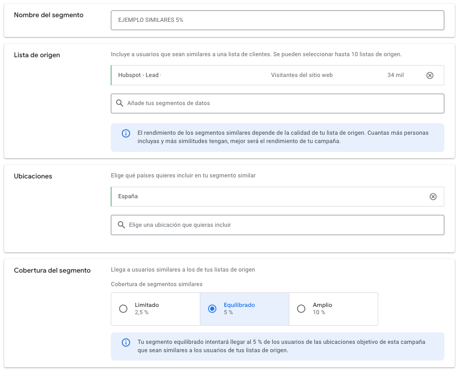Screen dimensions: 461x373
Task: Click the 34 mil list size
Action: [395, 75]
